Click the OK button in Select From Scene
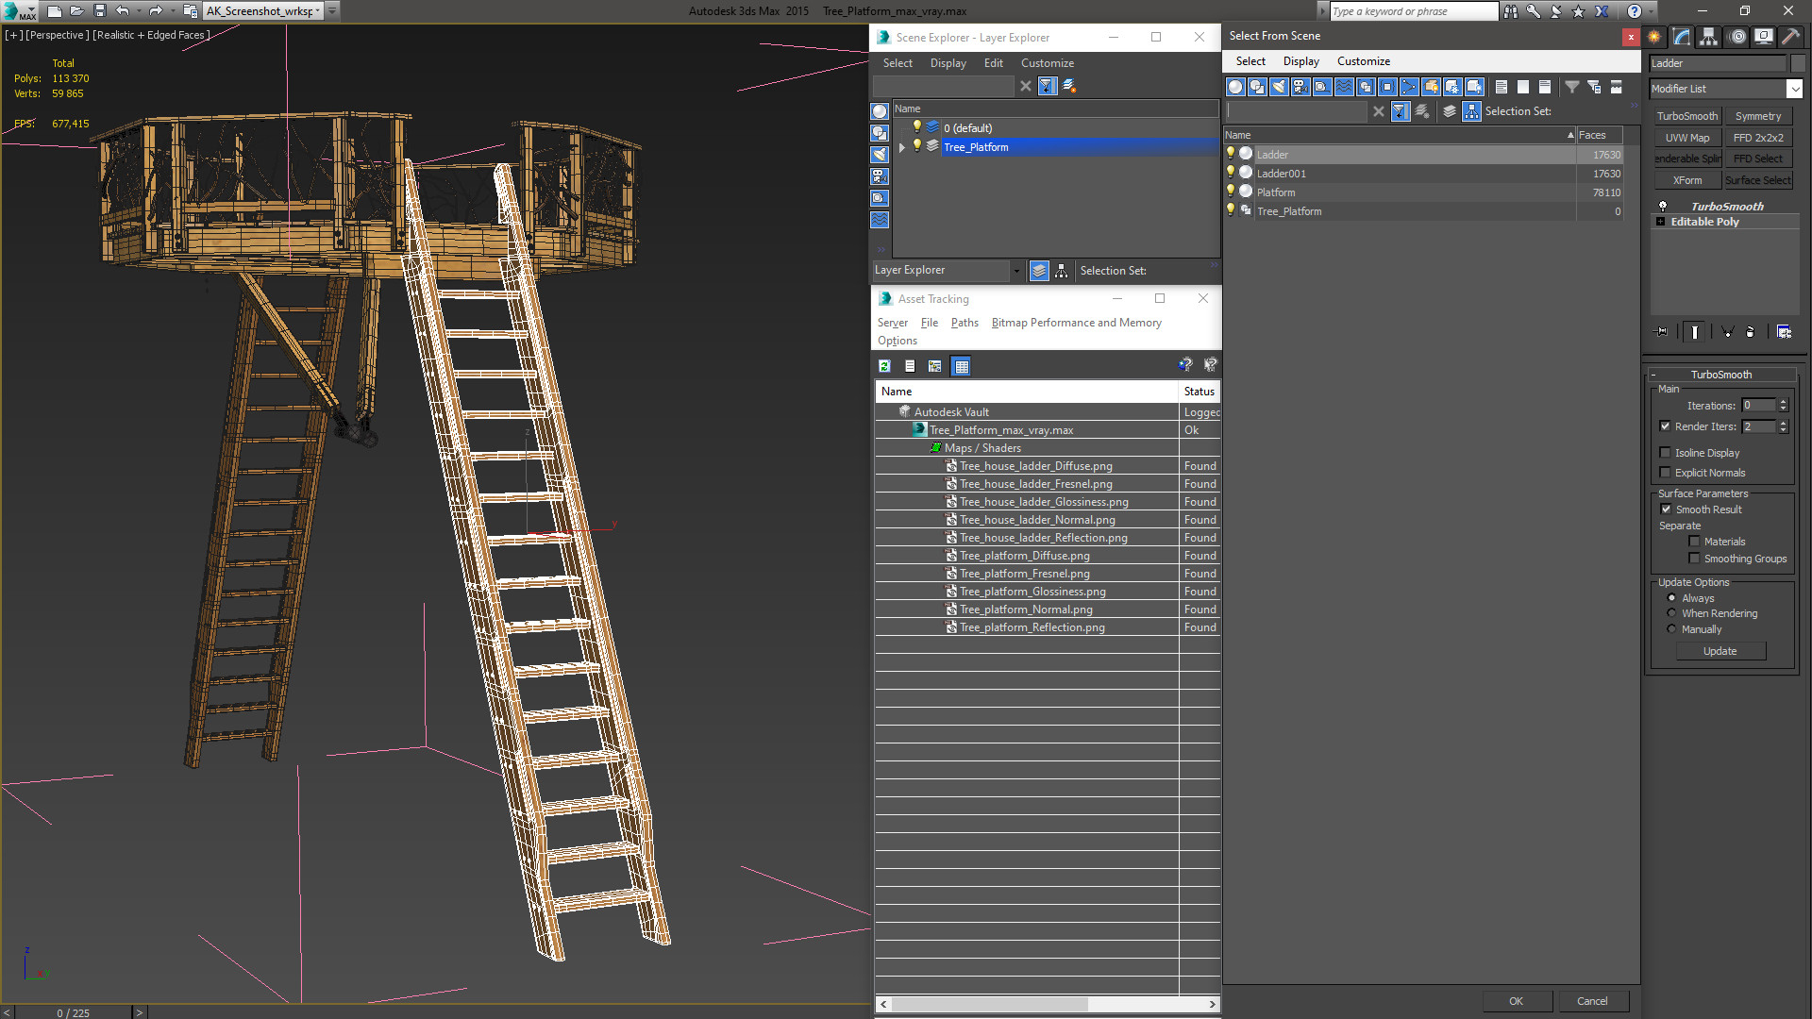 pyautogui.click(x=1516, y=1001)
